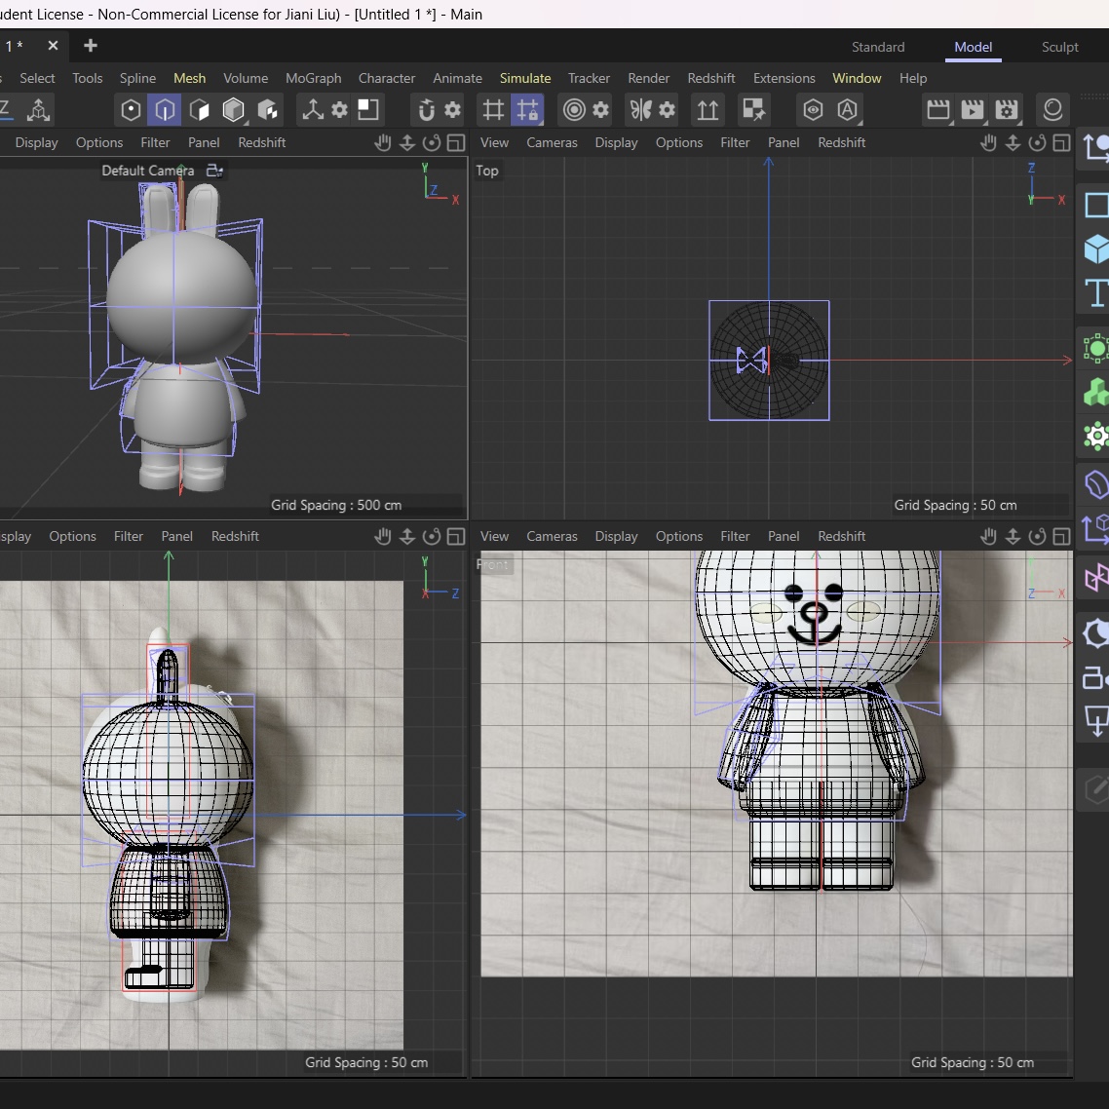Image resolution: width=1109 pixels, height=1109 pixels.
Task: Open the hexagon A icon dropdown
Action: pyautogui.click(x=847, y=109)
